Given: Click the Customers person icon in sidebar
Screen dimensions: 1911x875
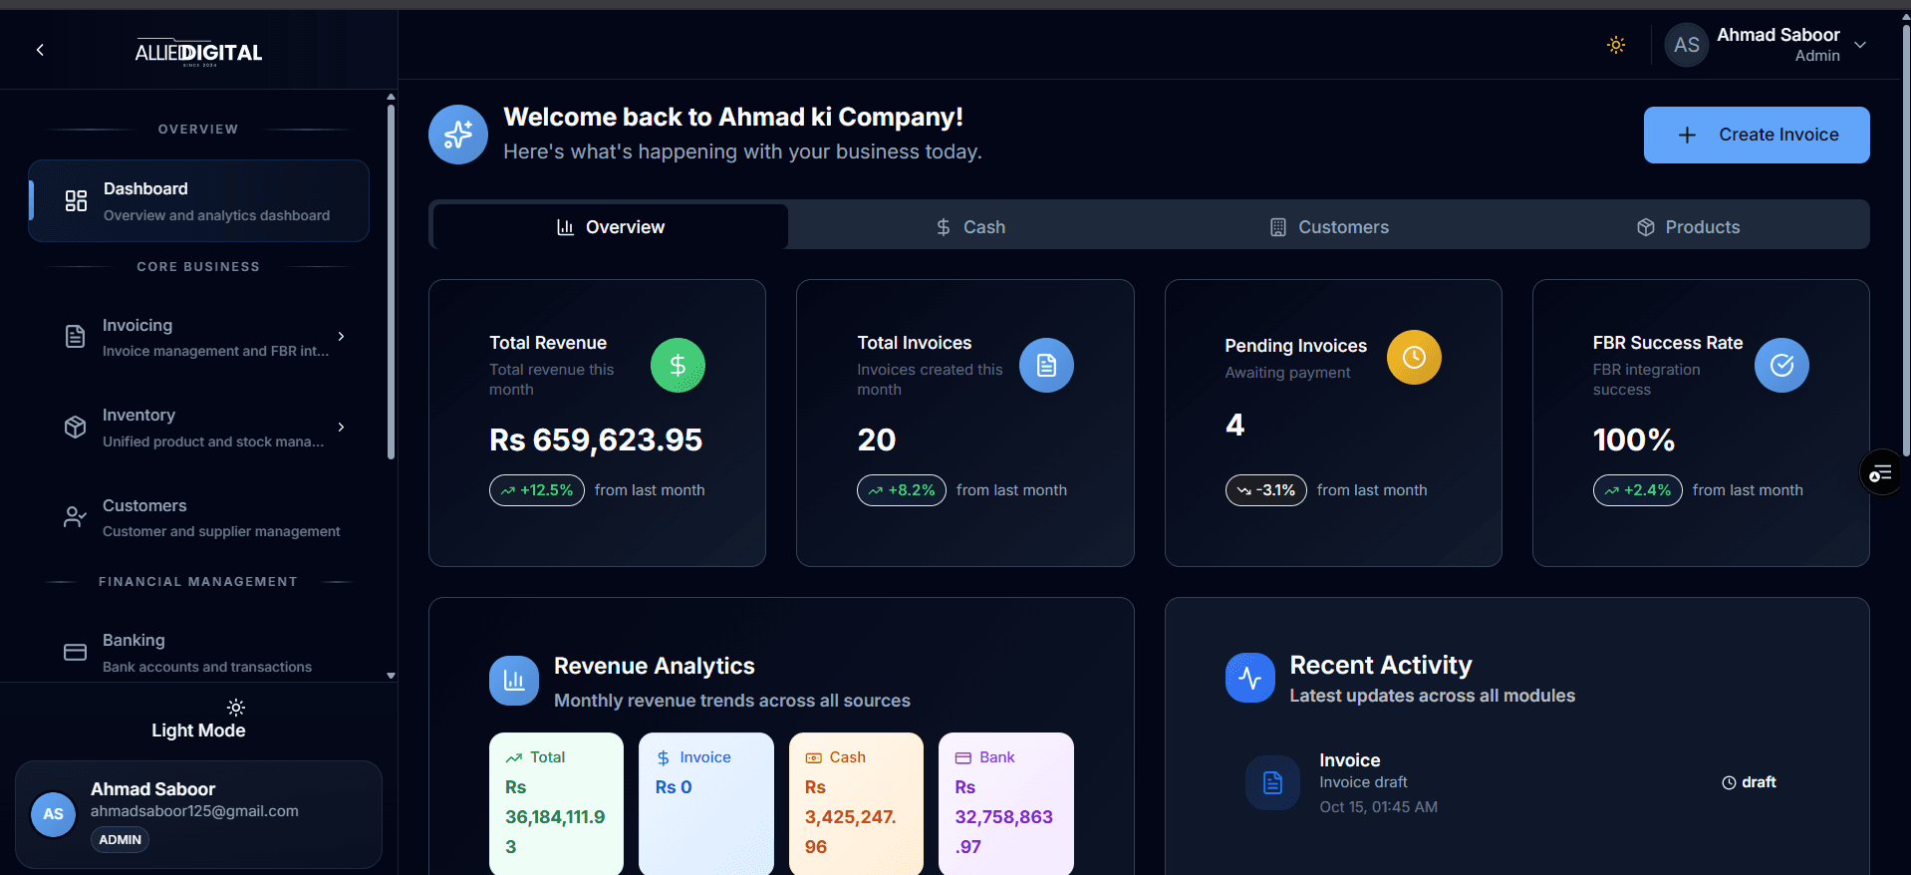Looking at the screenshot, I should [75, 517].
